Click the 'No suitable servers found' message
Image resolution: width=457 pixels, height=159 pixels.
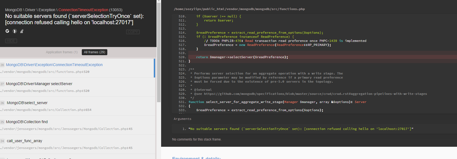74,19
